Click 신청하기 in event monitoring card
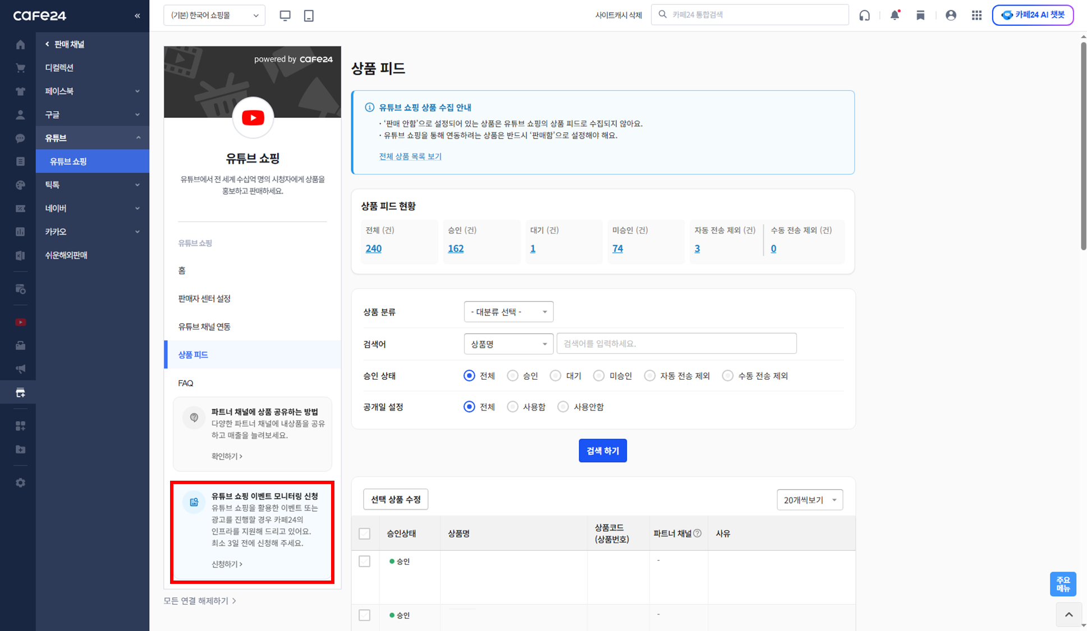Viewport: 1087px width, 631px height. pyautogui.click(x=227, y=564)
